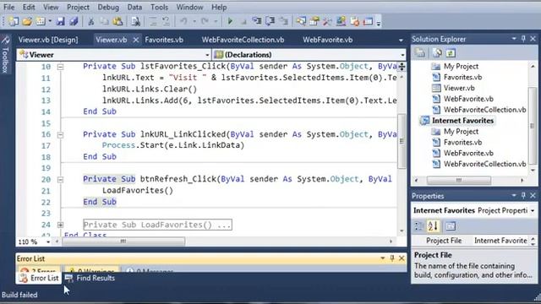
Task: Click the New Project toolbar icon
Action: (14, 21)
